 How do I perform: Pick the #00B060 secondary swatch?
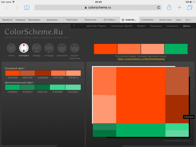tap(12, 87)
